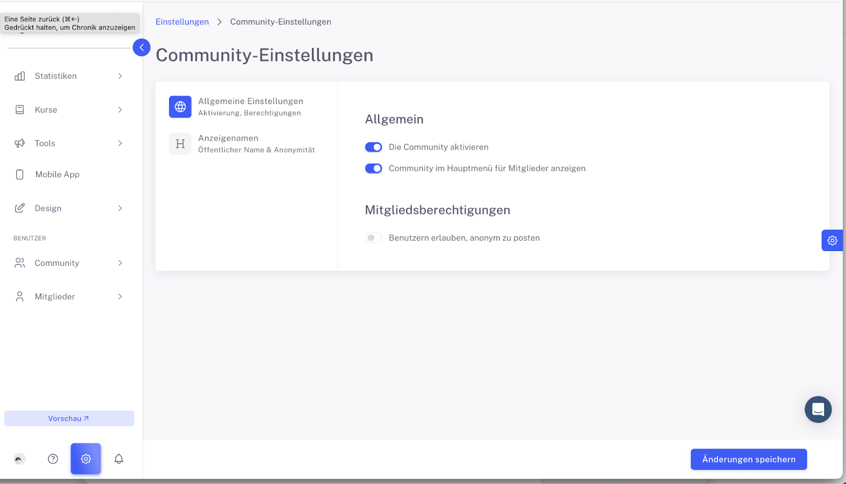
Task: Open the notifications bell icon
Action: coord(119,459)
